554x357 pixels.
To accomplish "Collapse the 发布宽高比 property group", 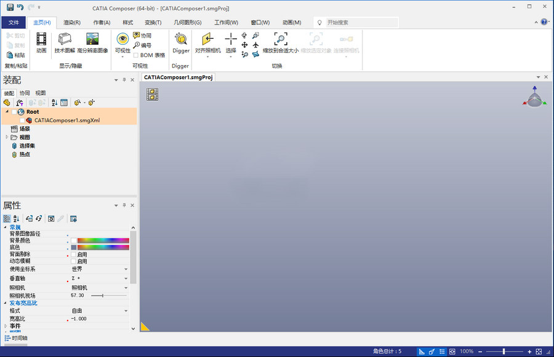I will pos(6,303).
